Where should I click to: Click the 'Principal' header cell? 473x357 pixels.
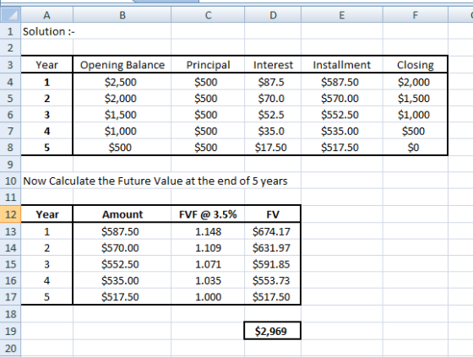[208, 64]
